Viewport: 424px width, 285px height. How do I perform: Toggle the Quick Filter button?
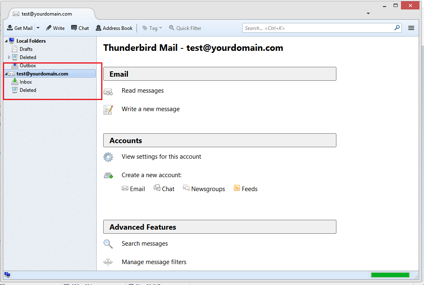pyautogui.click(x=185, y=28)
